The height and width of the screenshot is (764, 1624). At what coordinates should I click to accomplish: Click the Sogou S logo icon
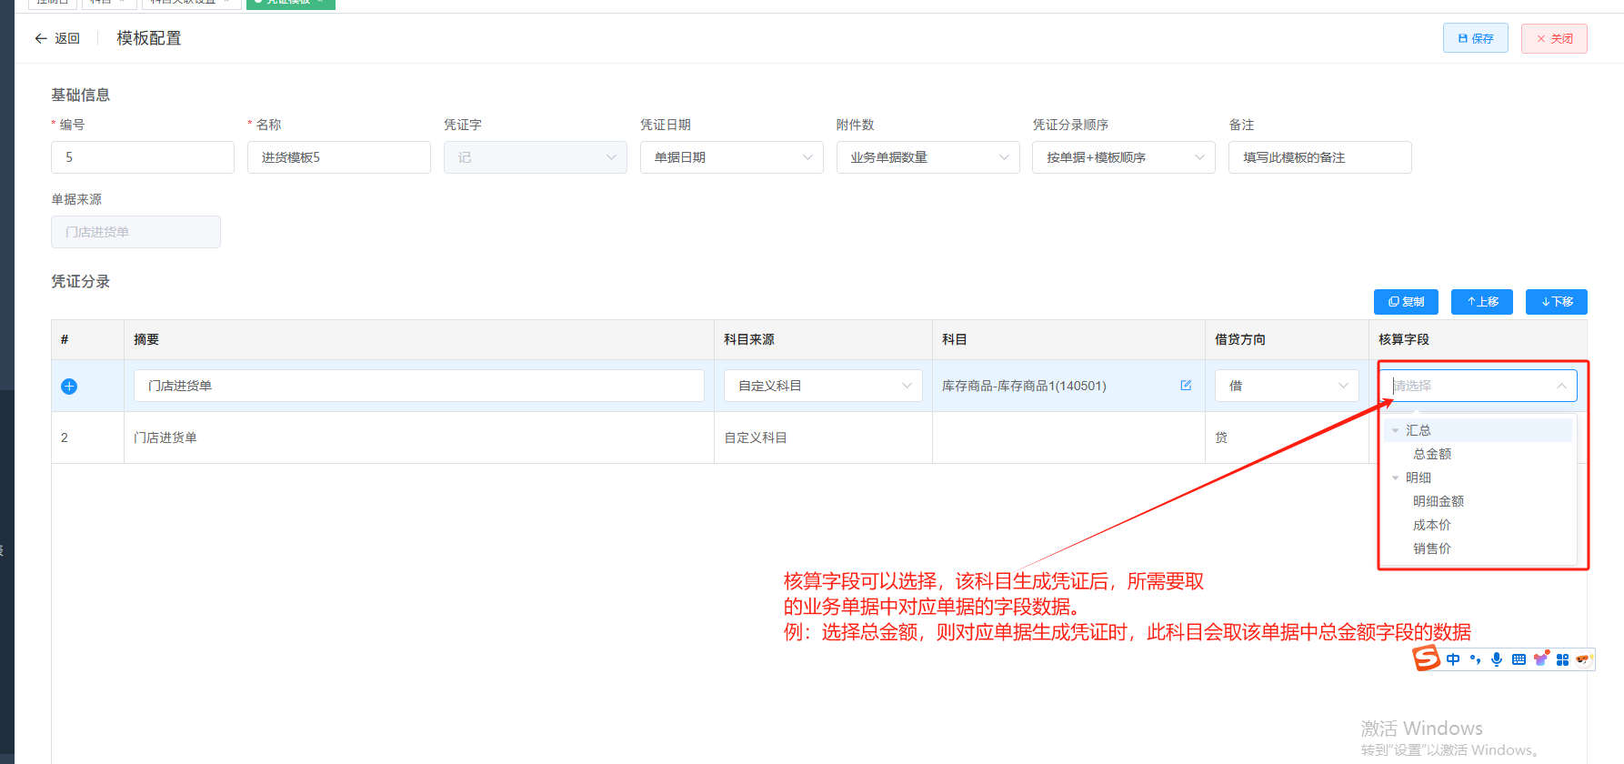click(1426, 658)
